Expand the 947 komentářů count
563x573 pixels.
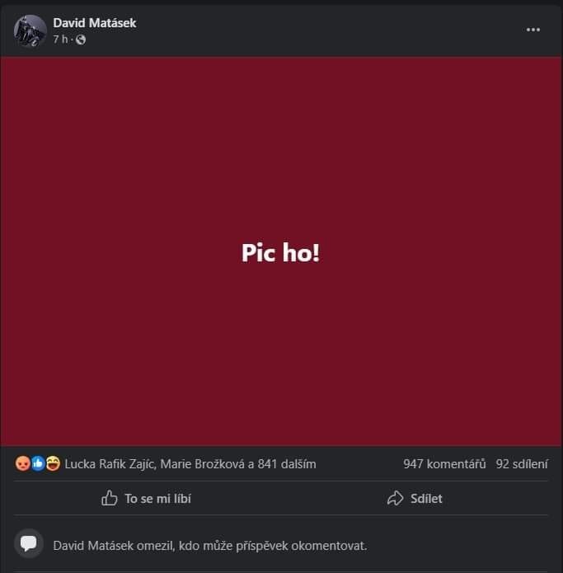click(444, 464)
